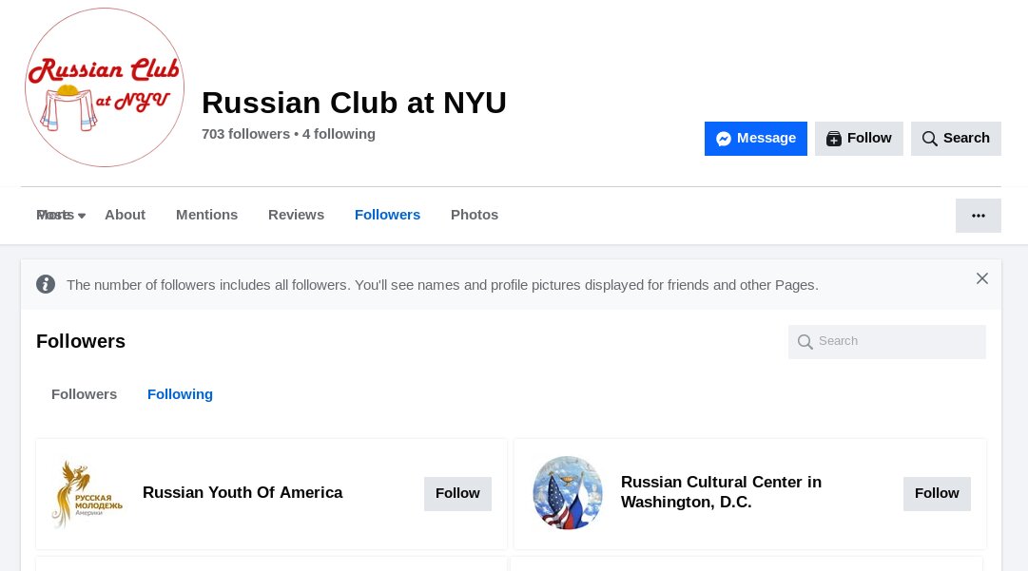Follow the Russian Club at NYU page
1028x571 pixels.
point(859,138)
